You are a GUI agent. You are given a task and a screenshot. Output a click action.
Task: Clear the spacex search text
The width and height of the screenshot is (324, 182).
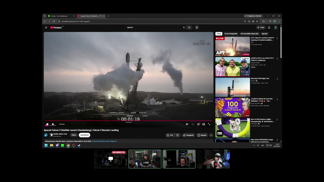pyautogui.click(x=184, y=28)
